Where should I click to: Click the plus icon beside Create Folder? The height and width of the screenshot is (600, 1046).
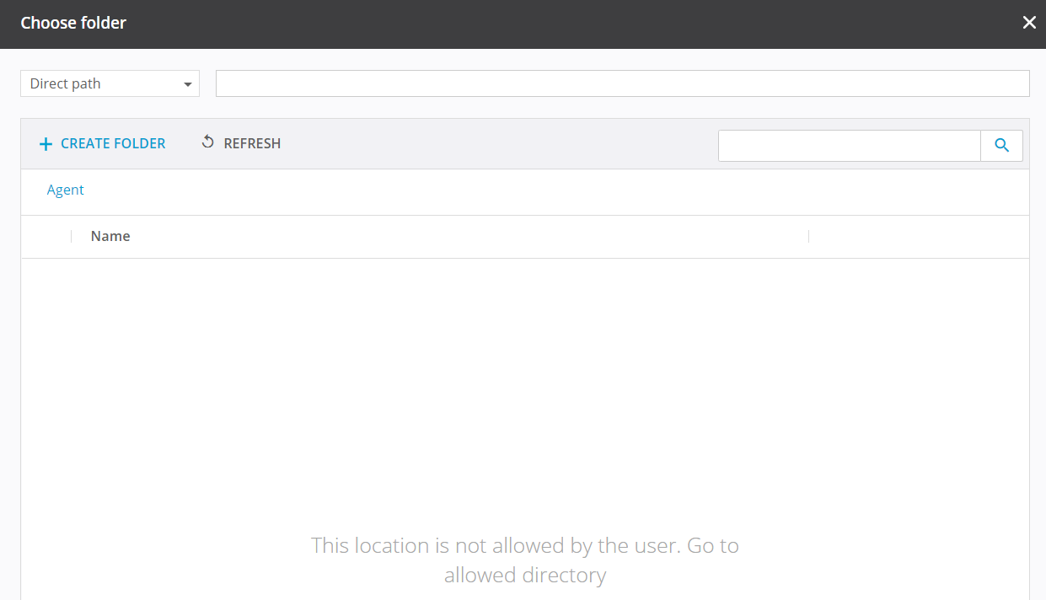click(x=46, y=144)
